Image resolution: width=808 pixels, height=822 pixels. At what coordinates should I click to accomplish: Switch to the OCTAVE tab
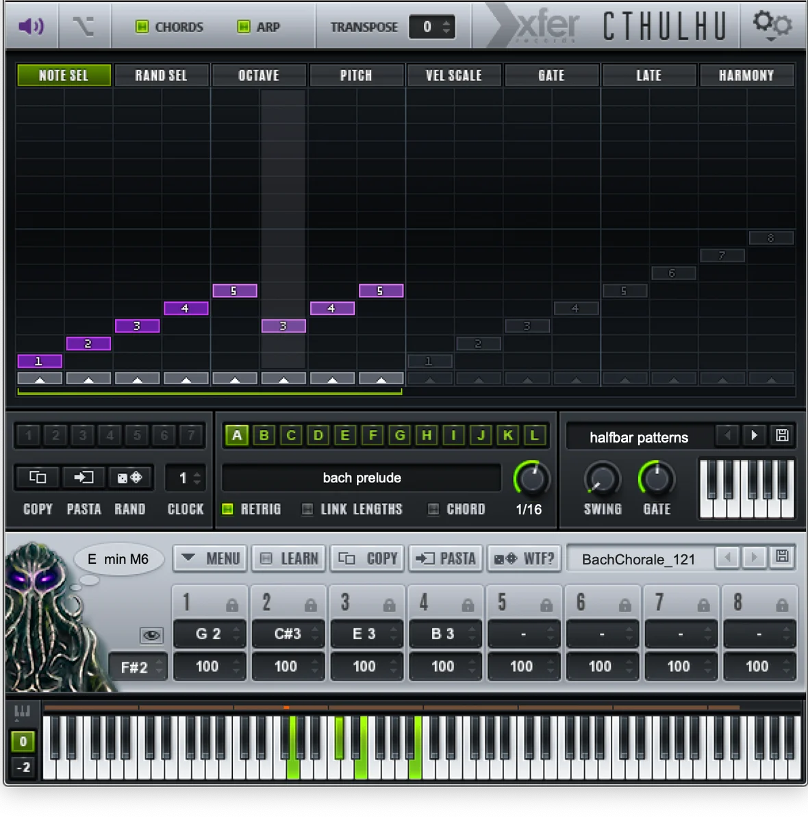(x=259, y=75)
